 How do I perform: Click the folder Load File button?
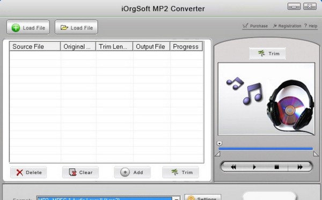click(76, 27)
